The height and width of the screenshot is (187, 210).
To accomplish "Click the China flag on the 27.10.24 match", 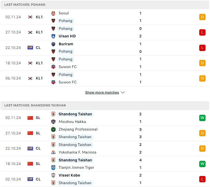I will point(30,133).
